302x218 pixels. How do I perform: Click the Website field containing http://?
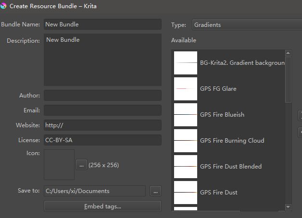tap(102, 125)
